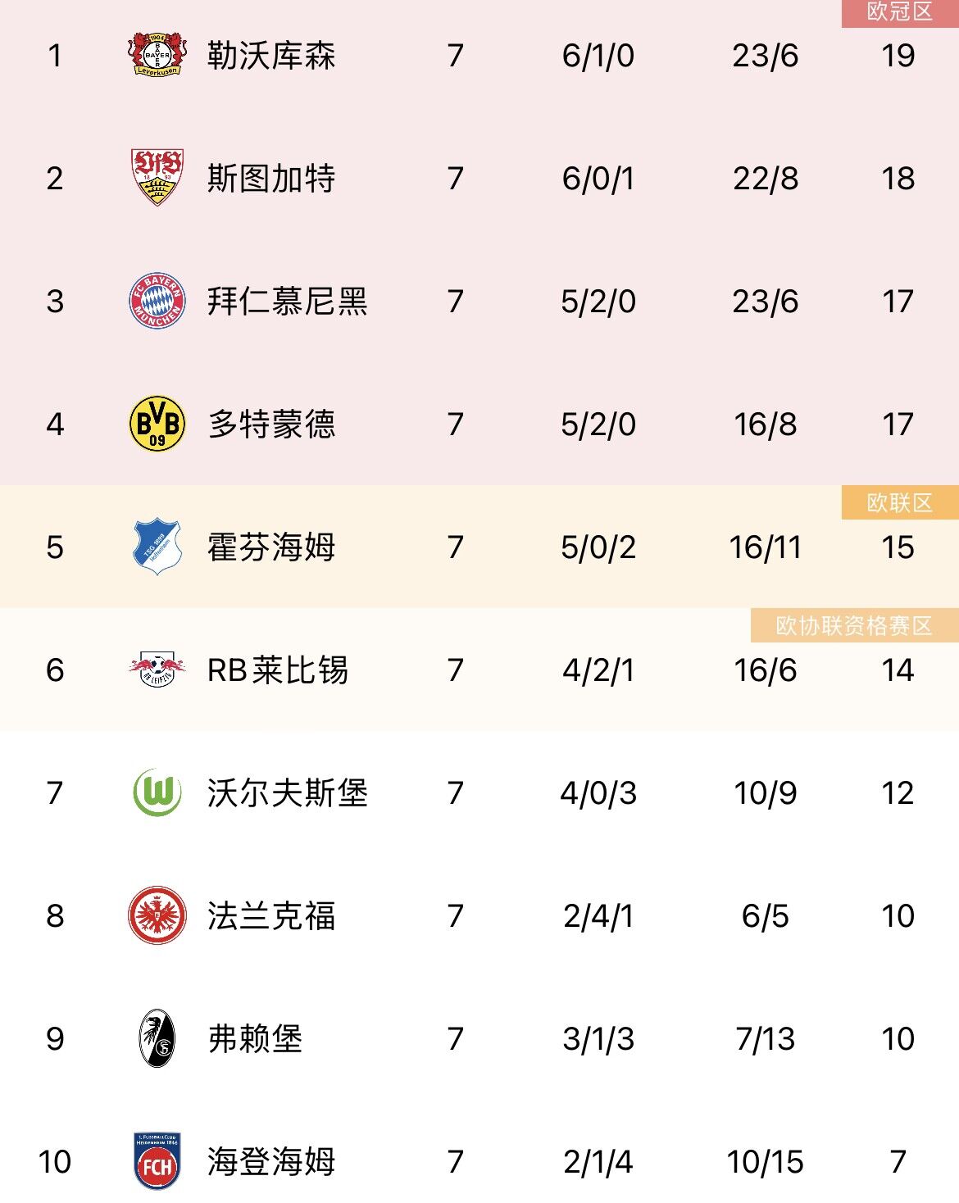Tap the VfB Stuttgart team logo

coord(157,178)
